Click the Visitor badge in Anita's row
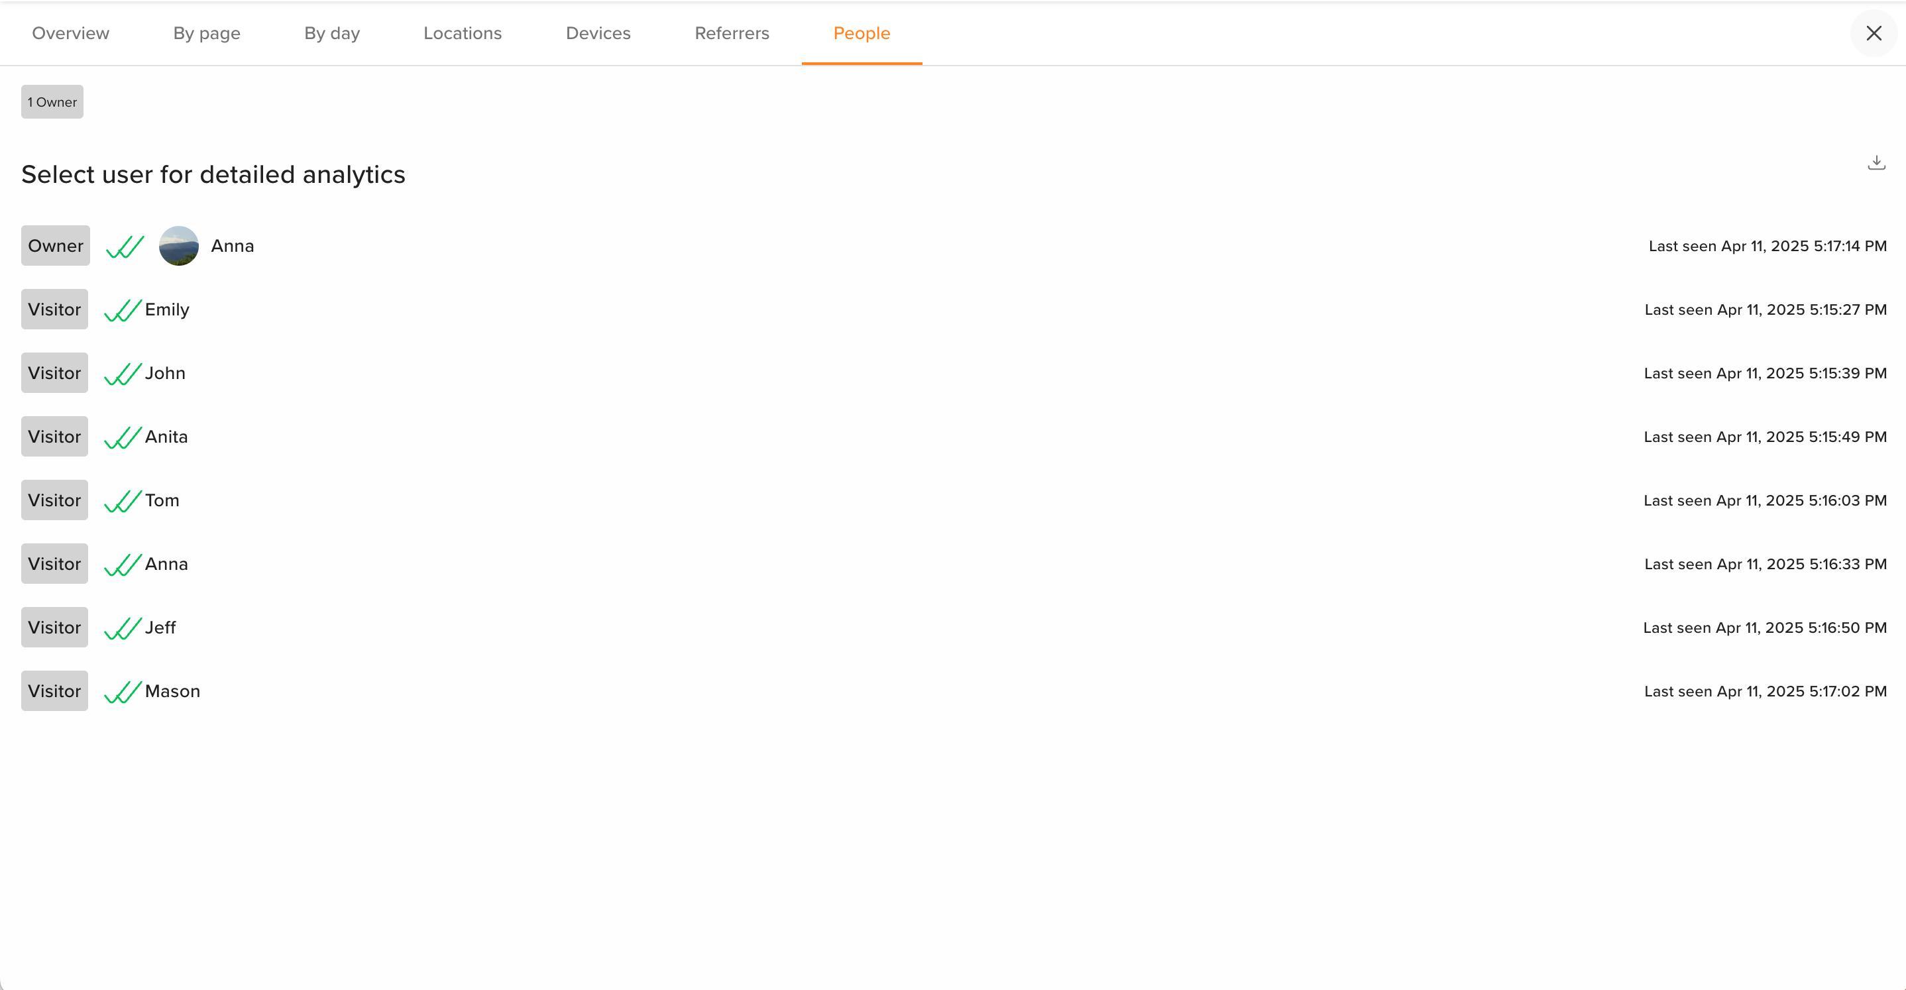 click(x=55, y=437)
